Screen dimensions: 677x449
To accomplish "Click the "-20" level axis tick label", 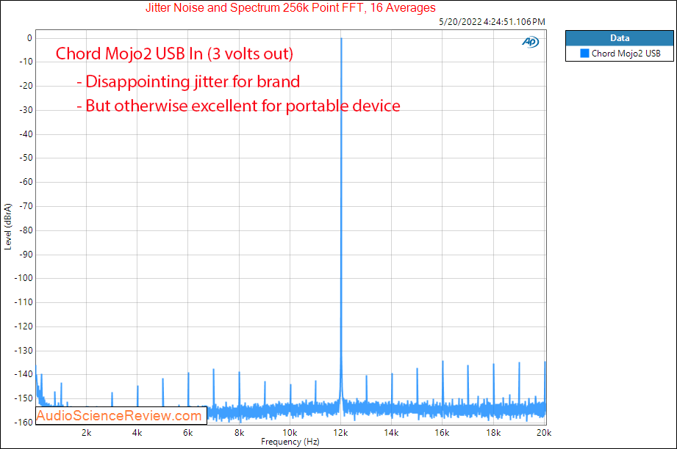I will 26,86.
